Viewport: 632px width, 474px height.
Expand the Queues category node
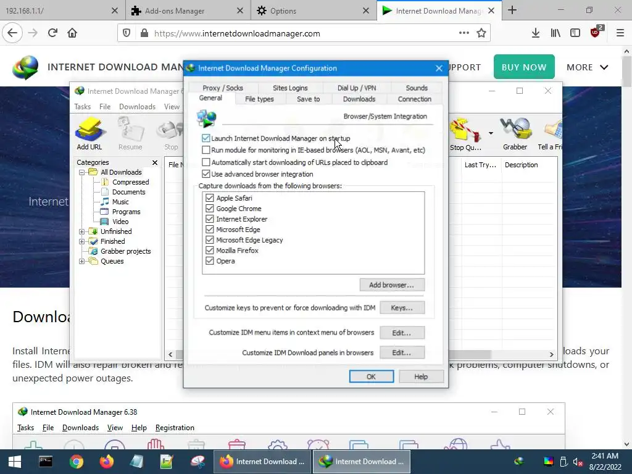coord(81,261)
